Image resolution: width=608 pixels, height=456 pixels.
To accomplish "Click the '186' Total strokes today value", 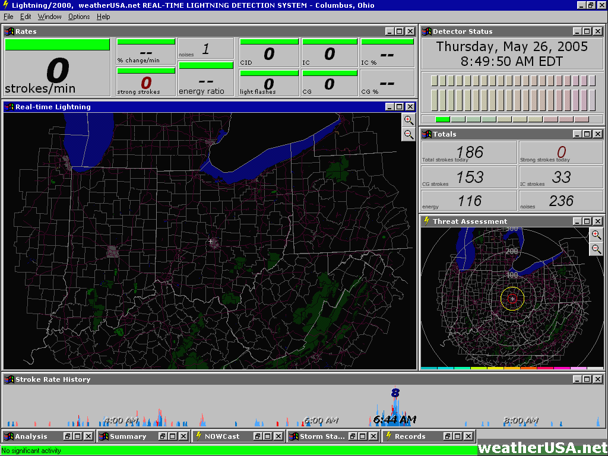I will tap(470, 152).
